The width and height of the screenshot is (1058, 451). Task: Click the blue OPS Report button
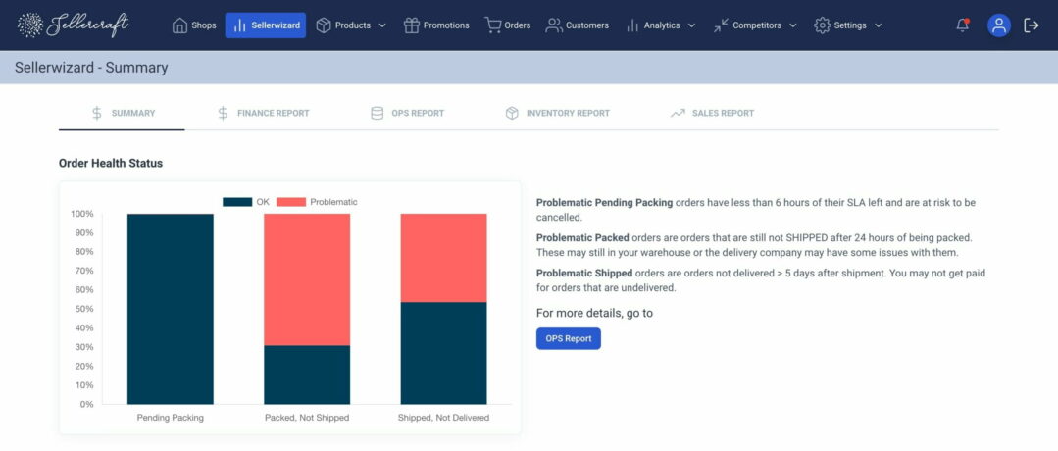[568, 339]
